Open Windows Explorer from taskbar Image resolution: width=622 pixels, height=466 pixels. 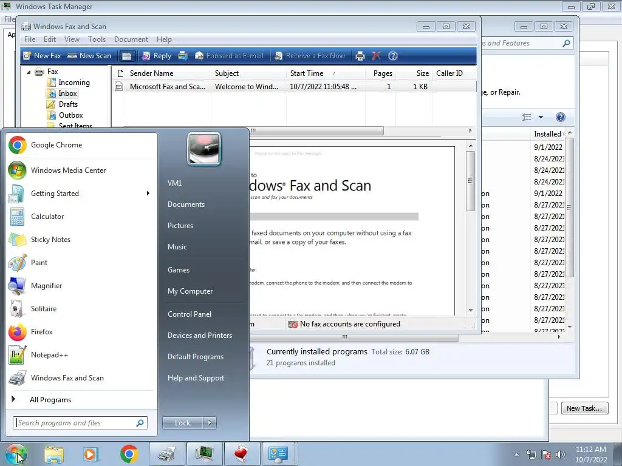coord(54,454)
